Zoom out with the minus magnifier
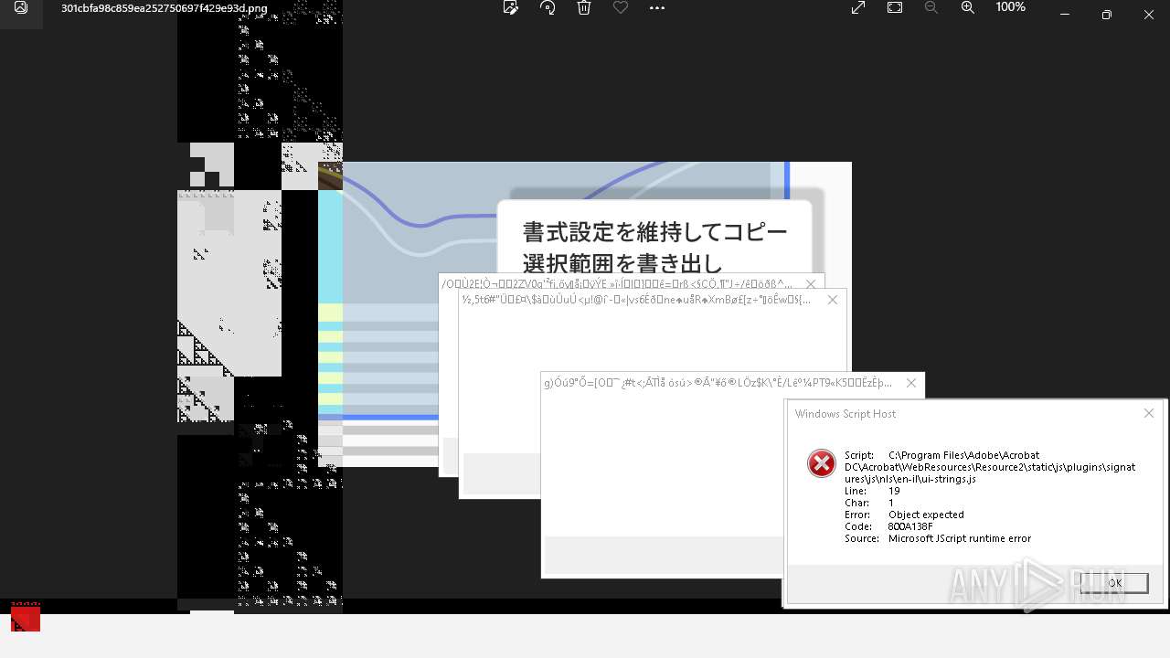Image resolution: width=1170 pixels, height=658 pixels. coord(931,7)
